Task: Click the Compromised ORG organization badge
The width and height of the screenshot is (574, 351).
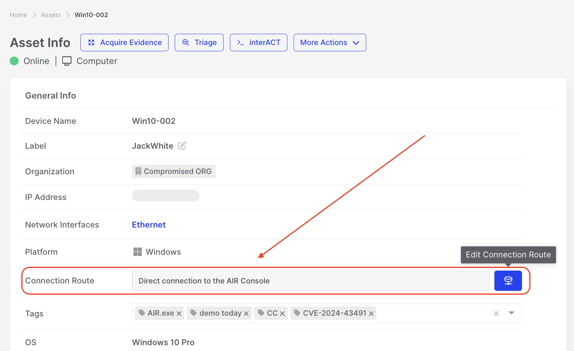Action: (174, 171)
